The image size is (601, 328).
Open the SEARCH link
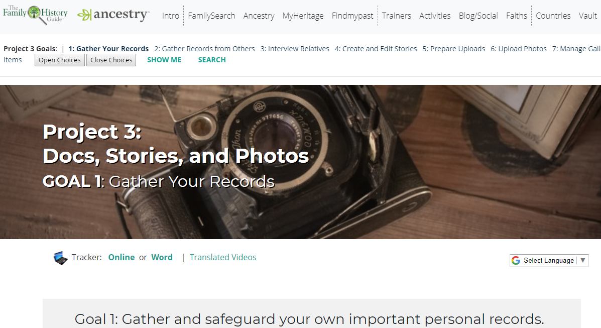tap(212, 60)
